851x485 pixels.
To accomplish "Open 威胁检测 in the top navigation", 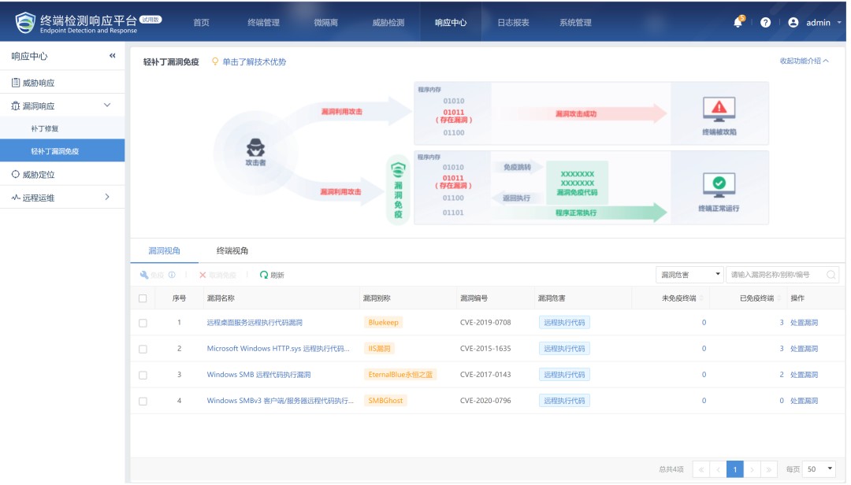I will click(388, 23).
